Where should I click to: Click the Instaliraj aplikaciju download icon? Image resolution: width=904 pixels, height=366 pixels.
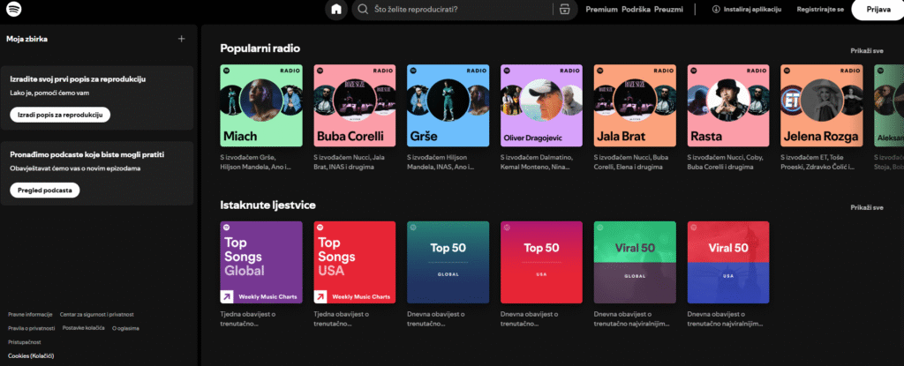point(716,10)
